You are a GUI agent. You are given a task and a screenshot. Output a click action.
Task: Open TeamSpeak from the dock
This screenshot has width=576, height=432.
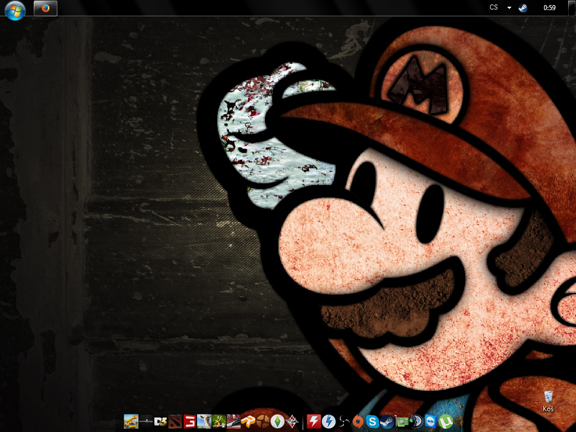point(416,421)
